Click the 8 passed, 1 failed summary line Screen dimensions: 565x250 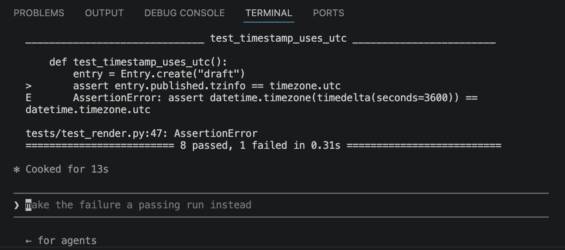[x=263, y=146]
